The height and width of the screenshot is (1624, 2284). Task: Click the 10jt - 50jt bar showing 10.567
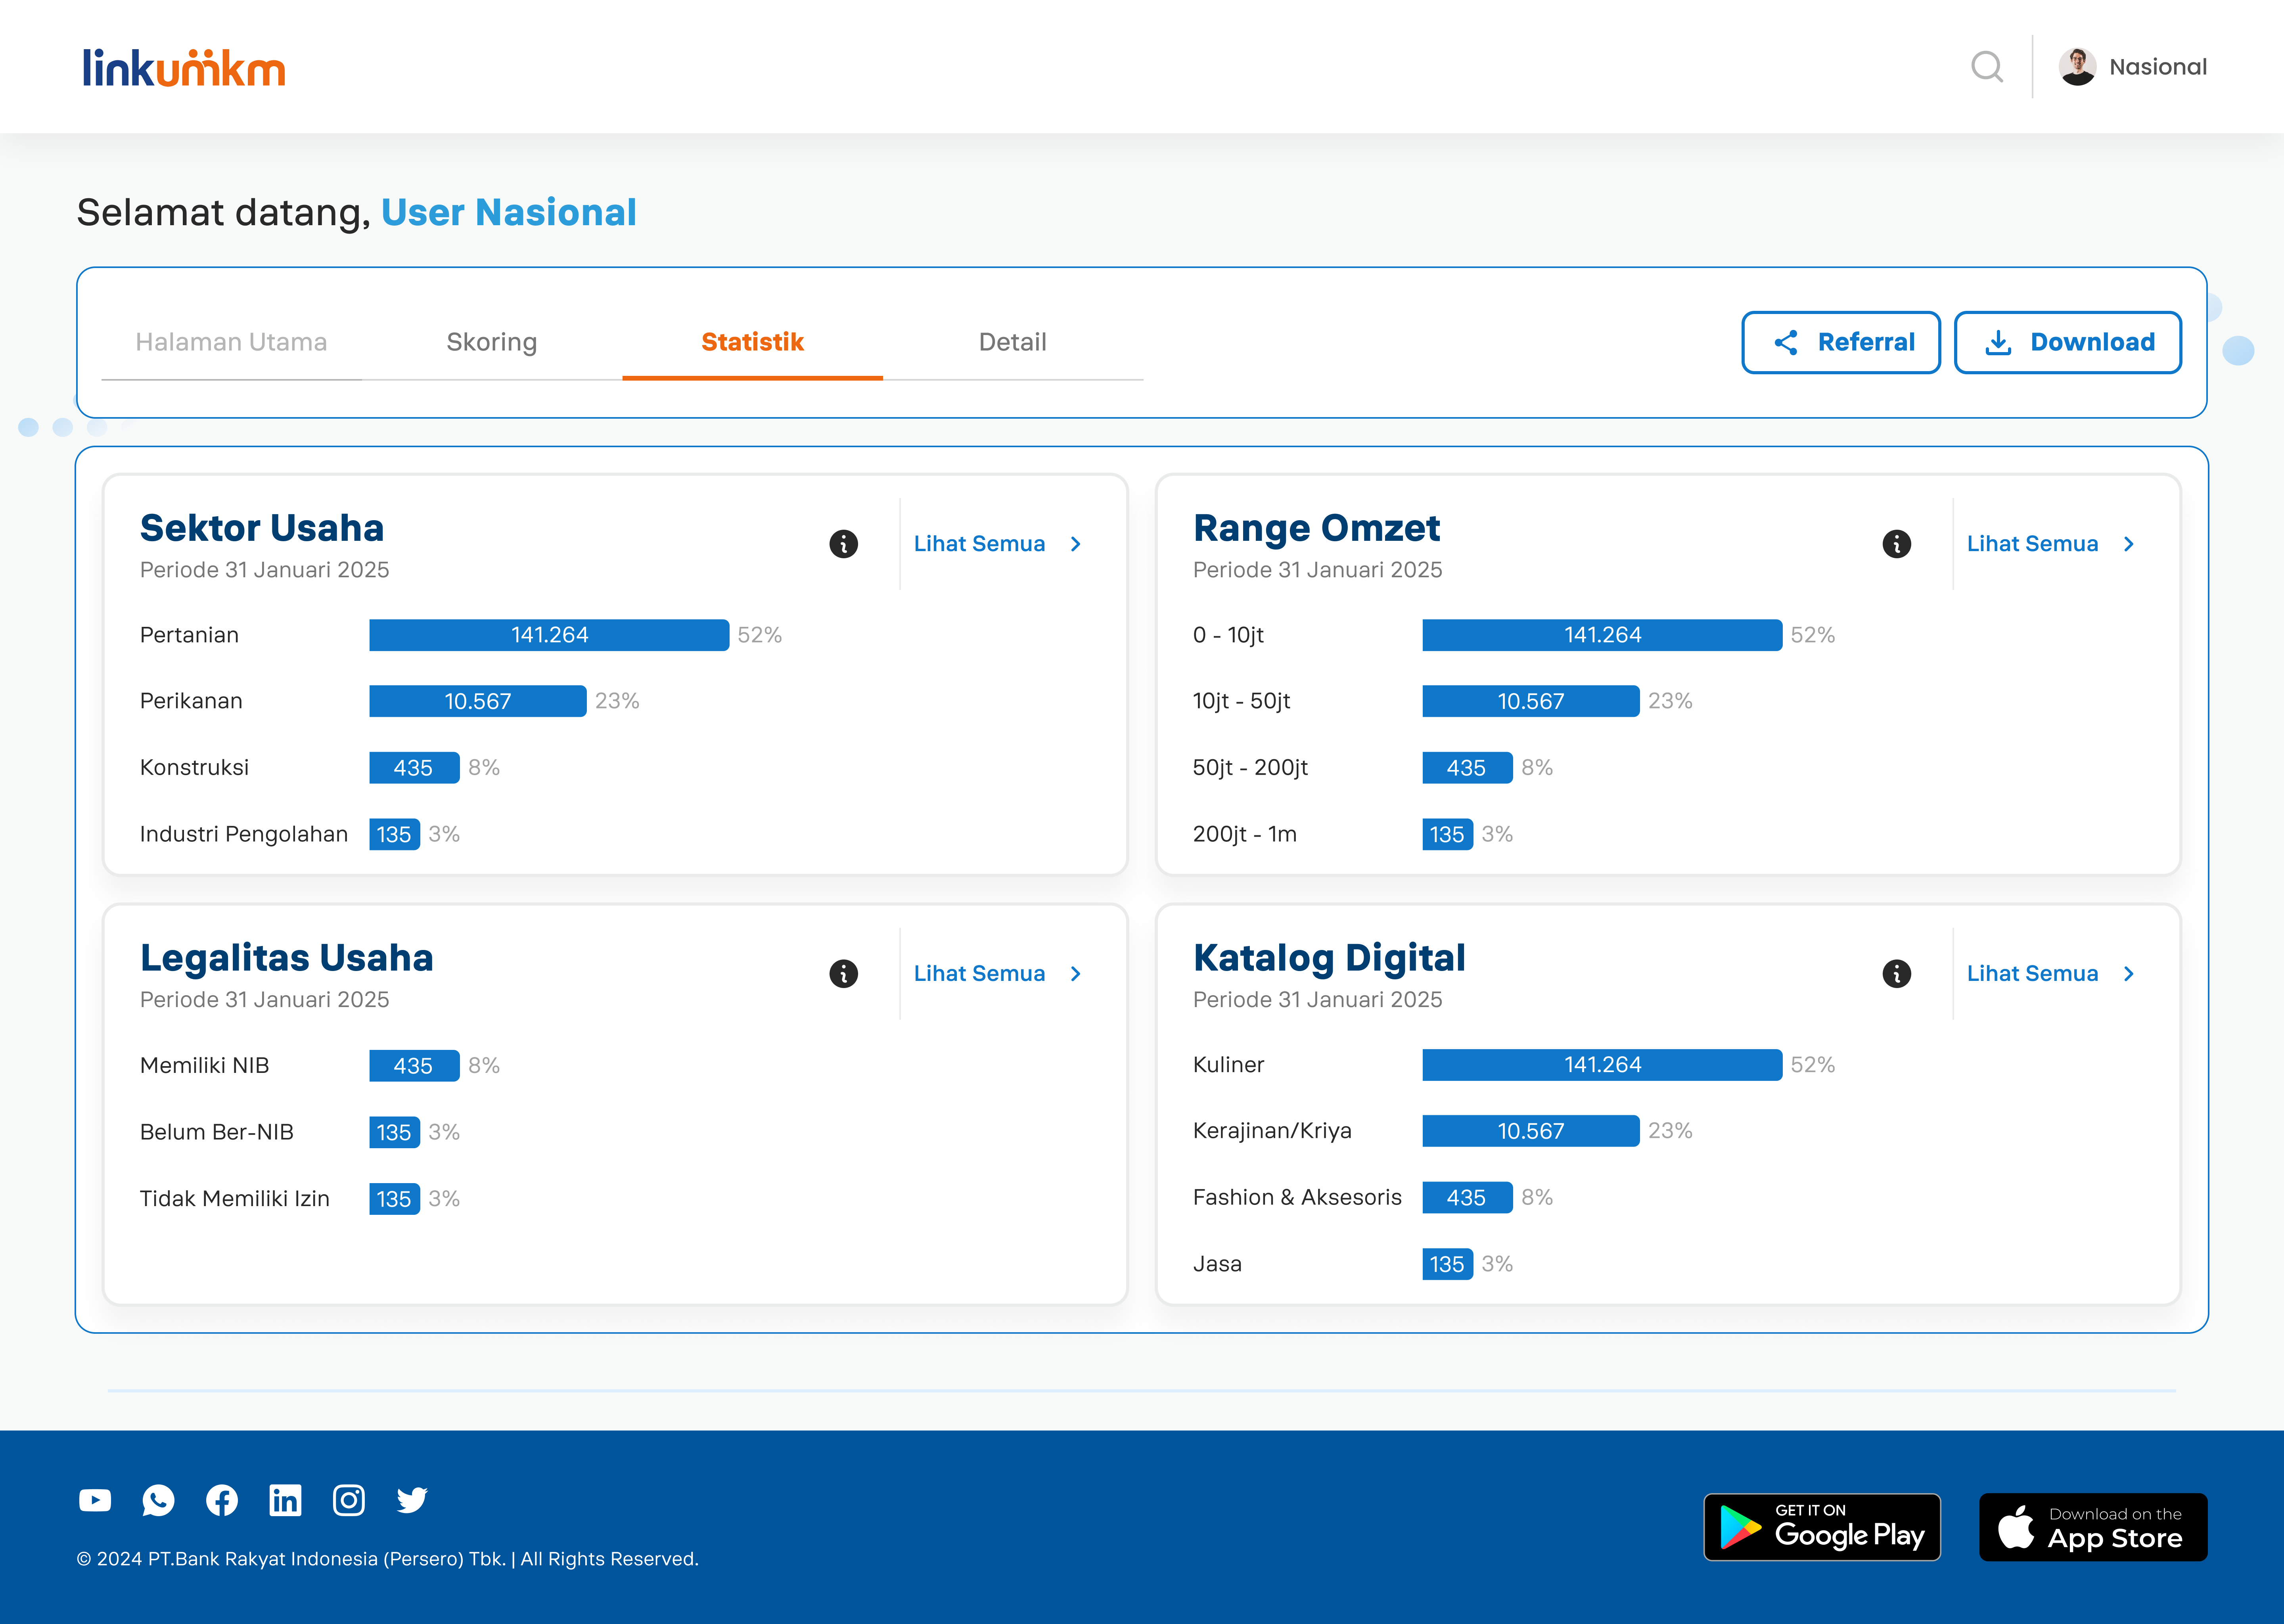[1531, 701]
